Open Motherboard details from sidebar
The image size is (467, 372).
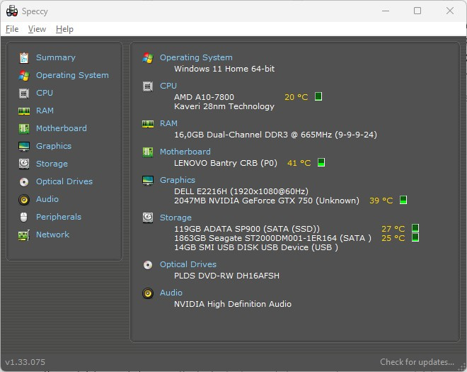[62, 128]
